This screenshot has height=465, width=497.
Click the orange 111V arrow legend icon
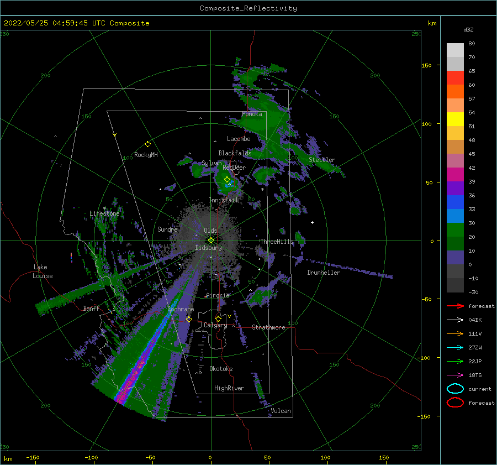point(455,333)
